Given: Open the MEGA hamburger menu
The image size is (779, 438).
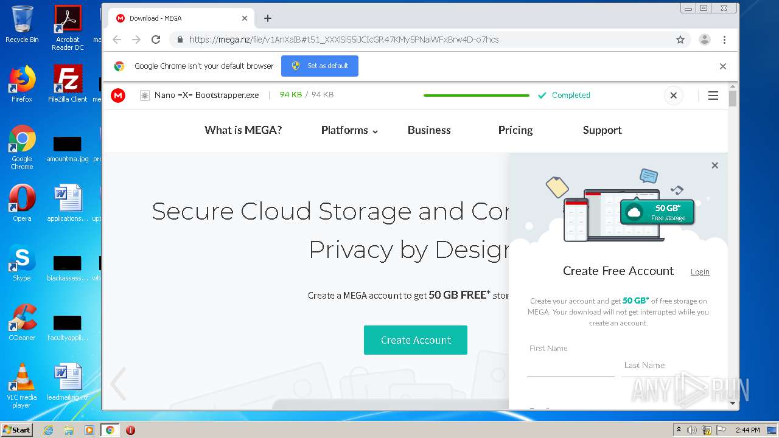Looking at the screenshot, I should coord(713,96).
